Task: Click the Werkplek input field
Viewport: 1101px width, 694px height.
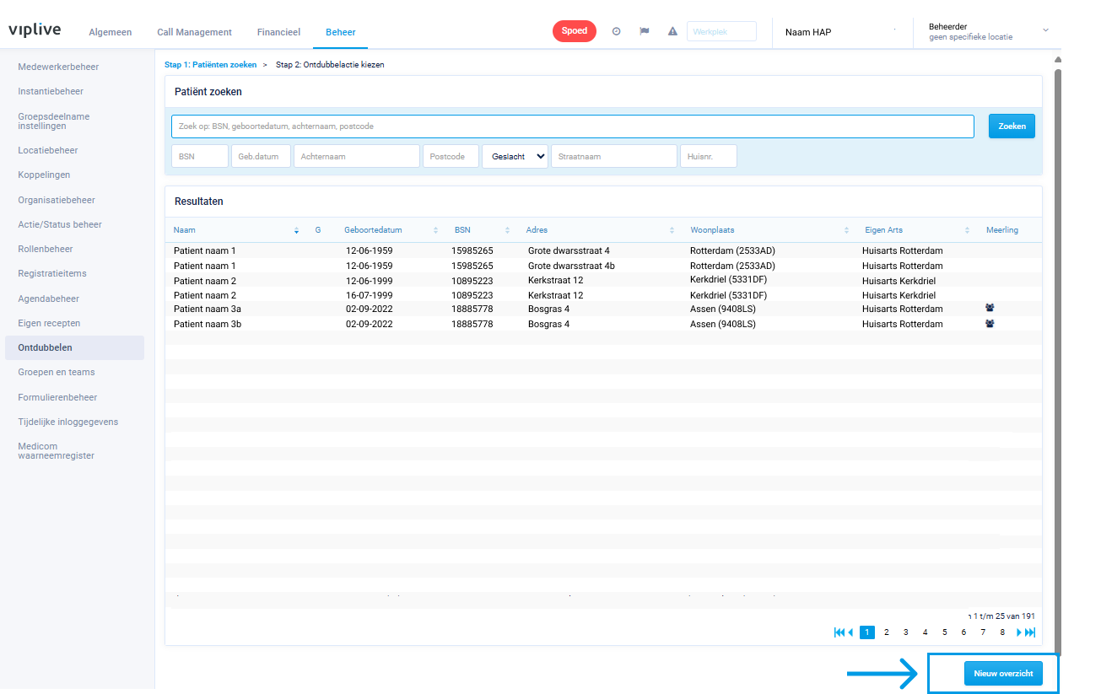Action: [x=721, y=31]
